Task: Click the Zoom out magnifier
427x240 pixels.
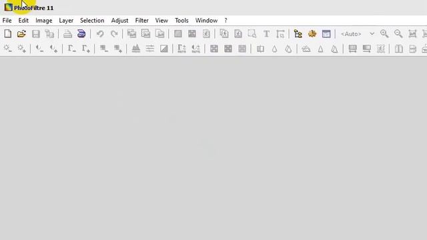Action: pos(398,34)
